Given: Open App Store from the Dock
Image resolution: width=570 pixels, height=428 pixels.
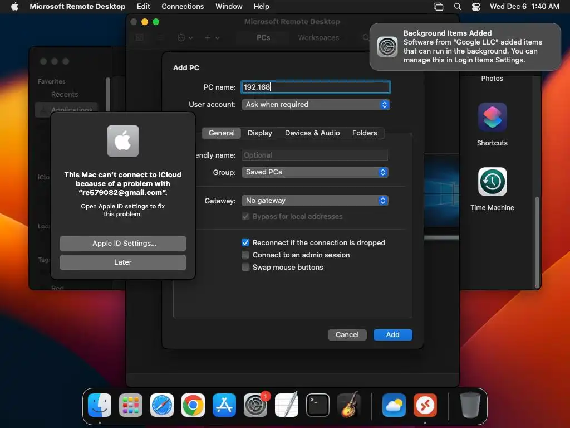Looking at the screenshot, I should pyautogui.click(x=224, y=405).
